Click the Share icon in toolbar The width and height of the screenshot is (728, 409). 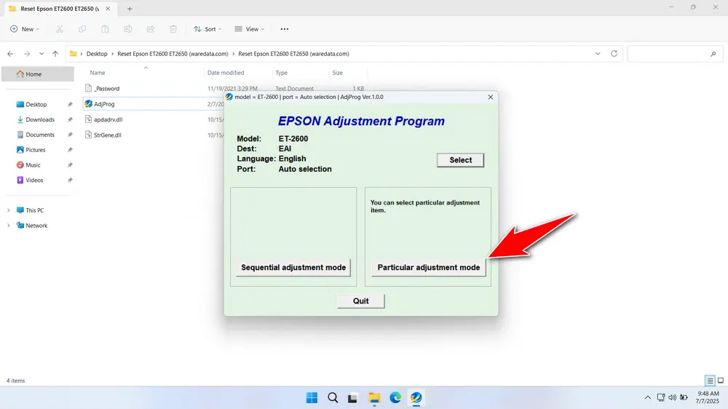pyautogui.click(x=151, y=29)
